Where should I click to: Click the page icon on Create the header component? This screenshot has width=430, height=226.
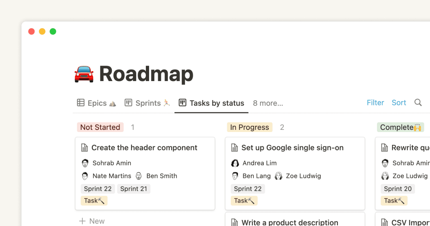(x=85, y=147)
